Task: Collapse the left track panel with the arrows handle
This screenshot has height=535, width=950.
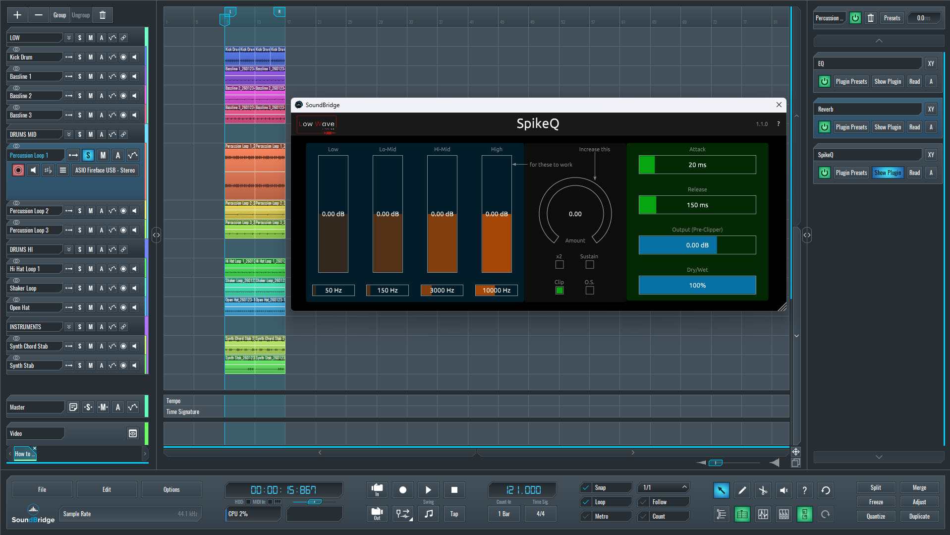Action: tap(156, 235)
